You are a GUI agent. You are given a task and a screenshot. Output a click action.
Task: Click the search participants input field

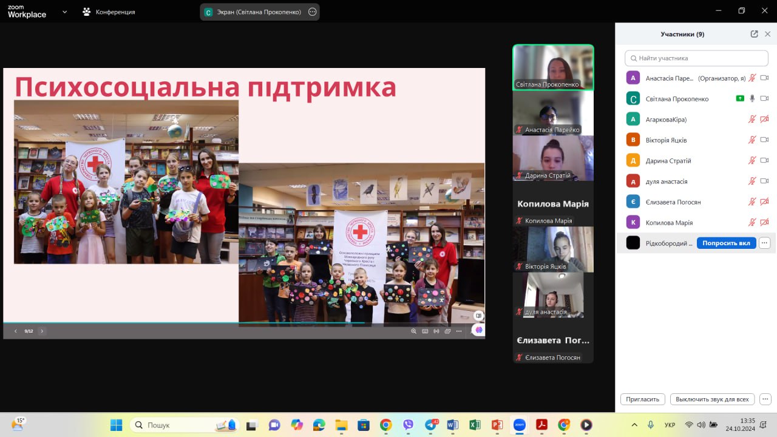[697, 58]
